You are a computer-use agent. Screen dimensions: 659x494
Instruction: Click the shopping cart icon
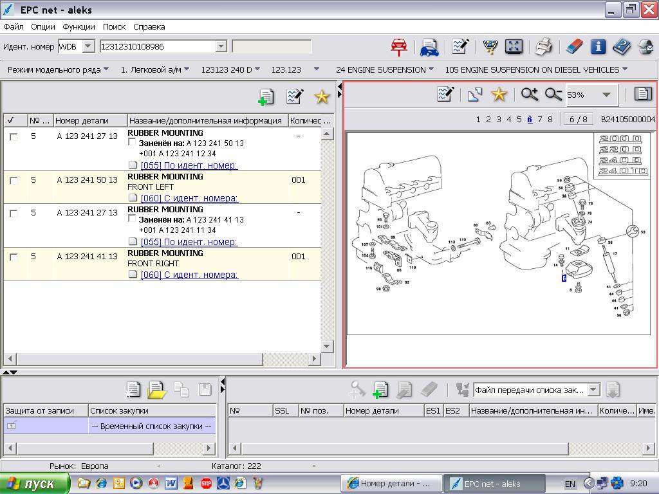pyautogui.click(x=490, y=47)
